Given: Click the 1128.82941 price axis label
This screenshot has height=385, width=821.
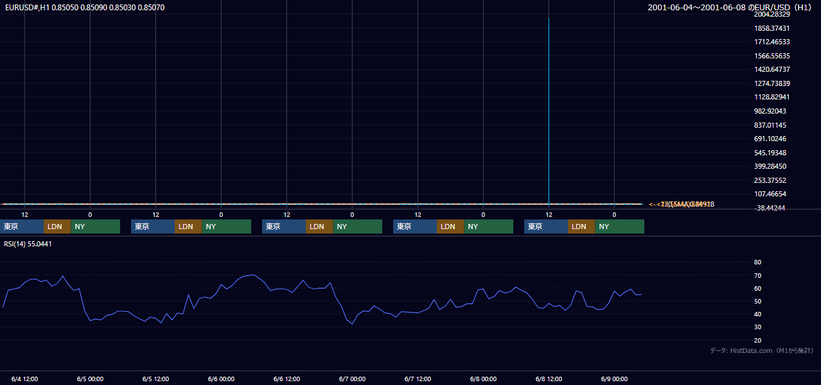Looking at the screenshot, I should point(772,97).
